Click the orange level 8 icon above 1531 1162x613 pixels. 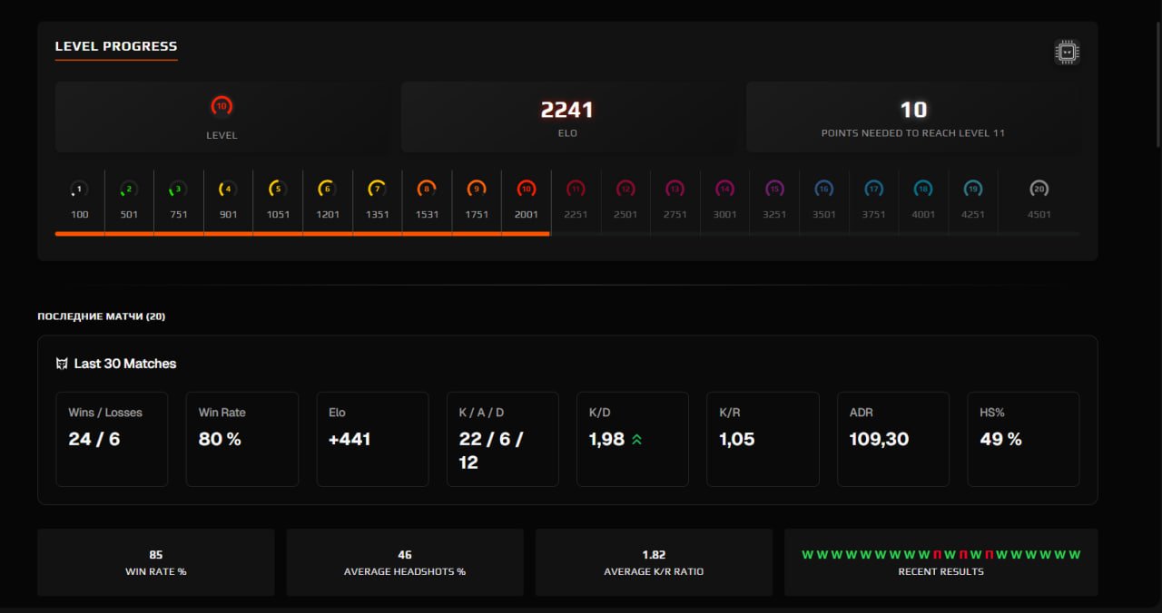[427, 190]
